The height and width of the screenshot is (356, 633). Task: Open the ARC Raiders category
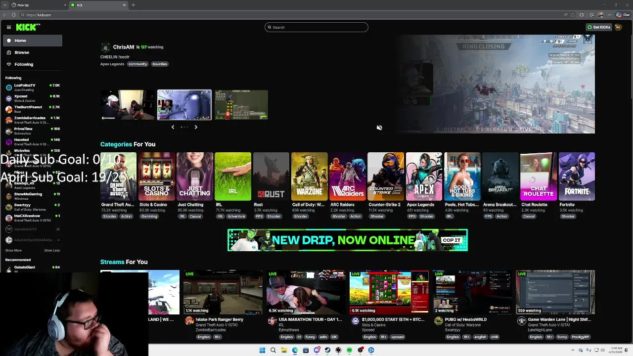point(347,177)
